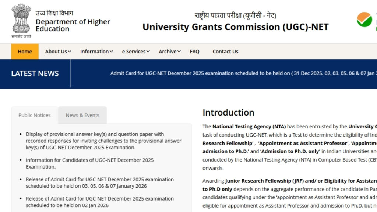
Task: Open the Information dropdown menu
Action: (96, 52)
